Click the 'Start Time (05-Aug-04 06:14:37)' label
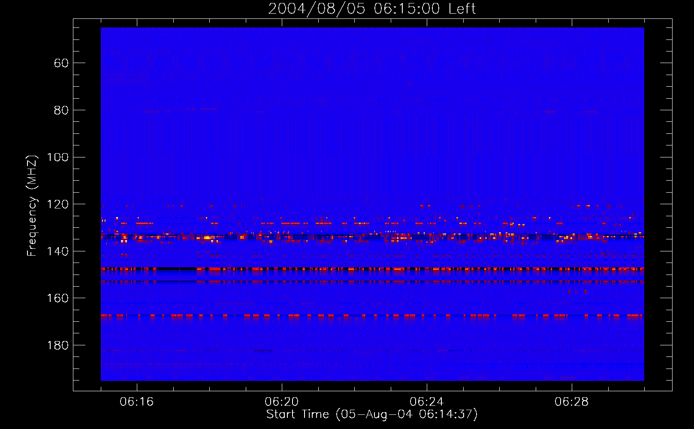 372,414
